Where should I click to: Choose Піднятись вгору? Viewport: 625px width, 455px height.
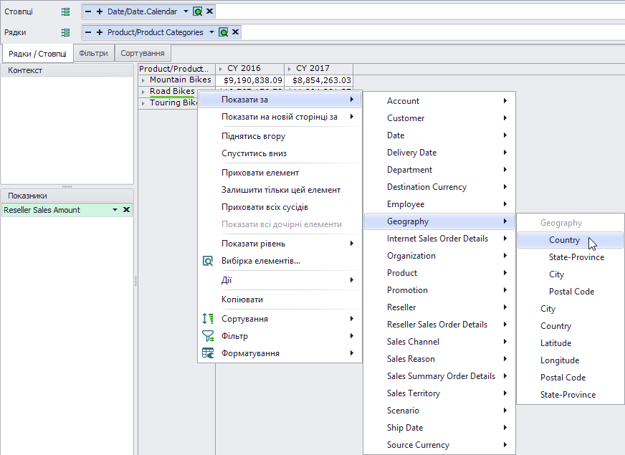pos(280,136)
